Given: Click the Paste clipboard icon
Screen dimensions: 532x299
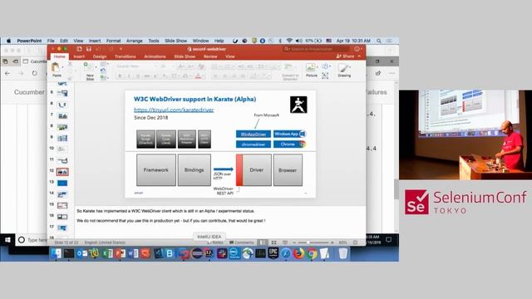Looking at the screenshot, I should pyautogui.click(x=56, y=67).
